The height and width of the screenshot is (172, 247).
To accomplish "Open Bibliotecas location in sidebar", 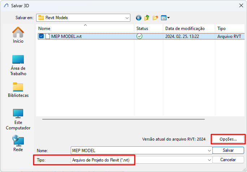I will point(18,90).
